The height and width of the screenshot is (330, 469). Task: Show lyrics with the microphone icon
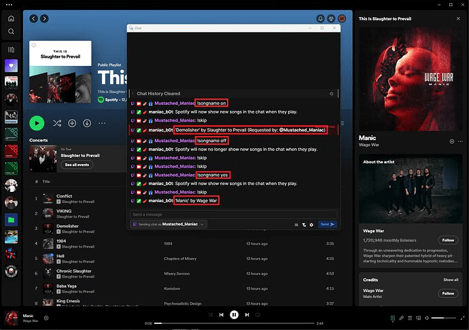coord(402,318)
